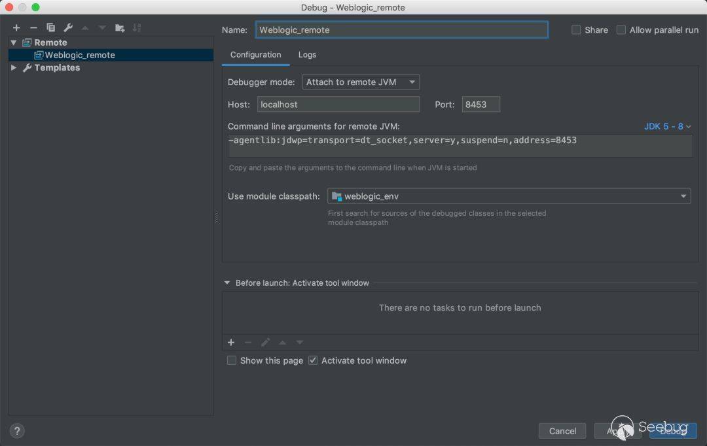Add a new configuration with the plus icon
This screenshot has width=707, height=446.
[x=16, y=28]
